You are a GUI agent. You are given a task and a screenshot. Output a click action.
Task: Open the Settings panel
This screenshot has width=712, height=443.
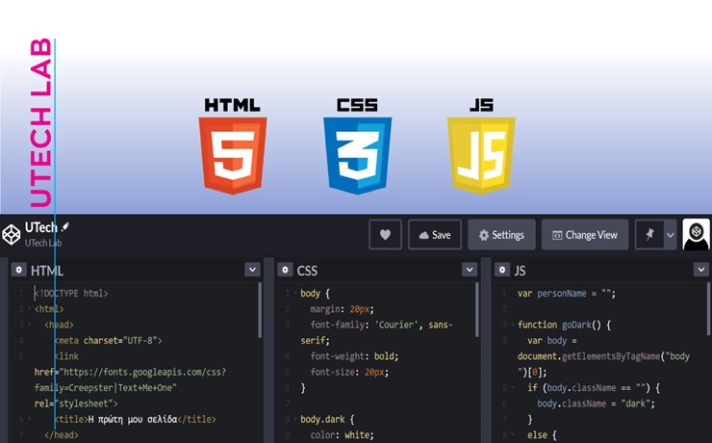pyautogui.click(x=501, y=235)
